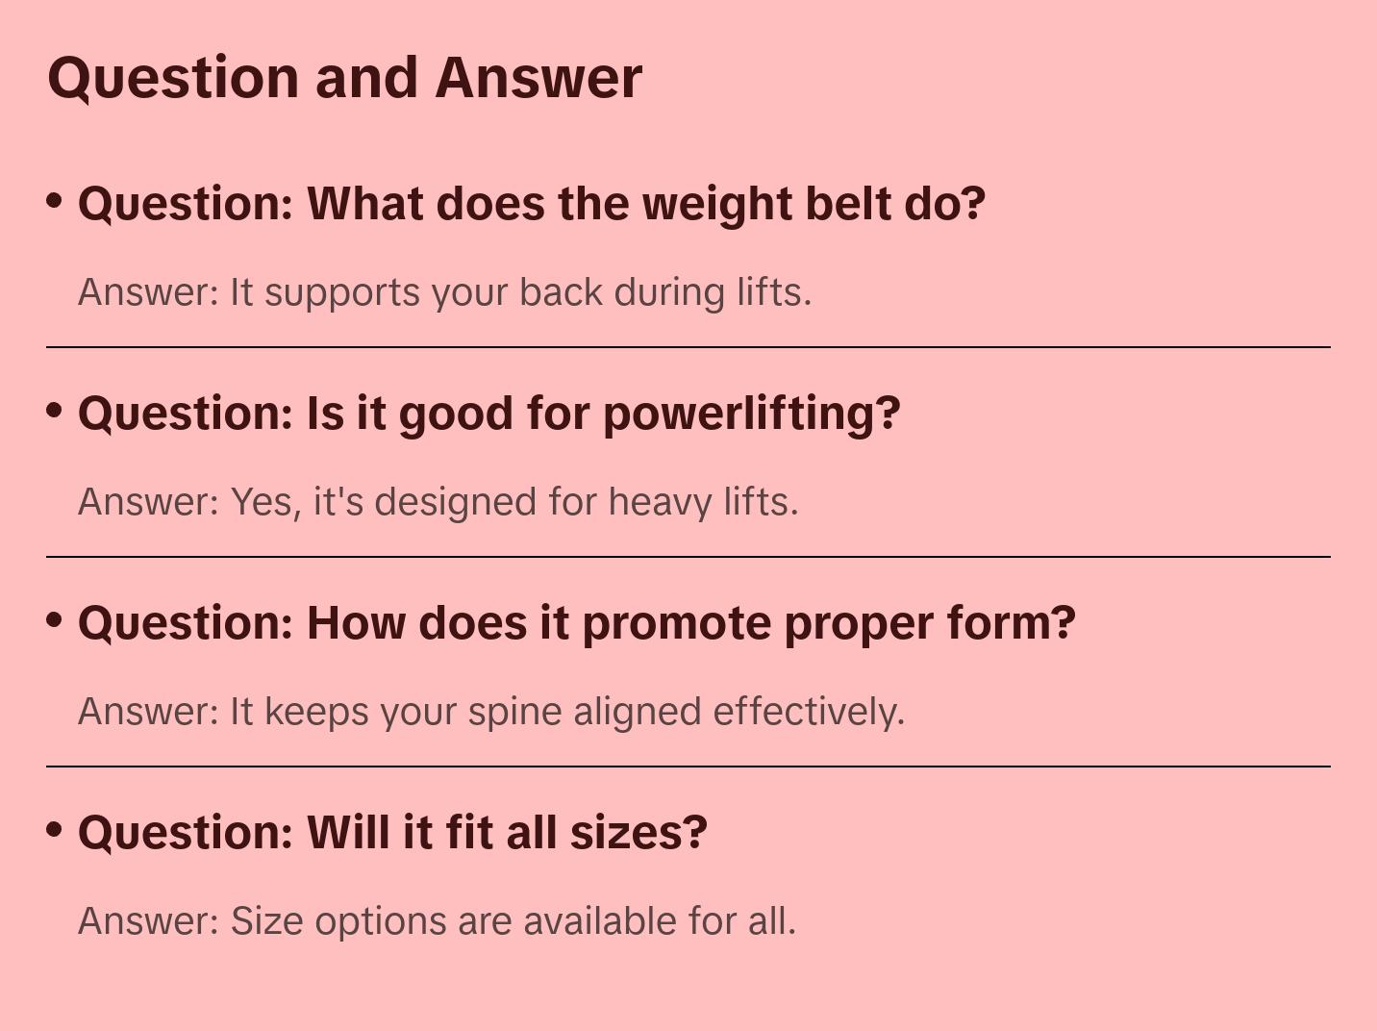Click the divider line below the first answer
Image resolution: width=1377 pixels, height=1031 pixels.
pos(688,347)
